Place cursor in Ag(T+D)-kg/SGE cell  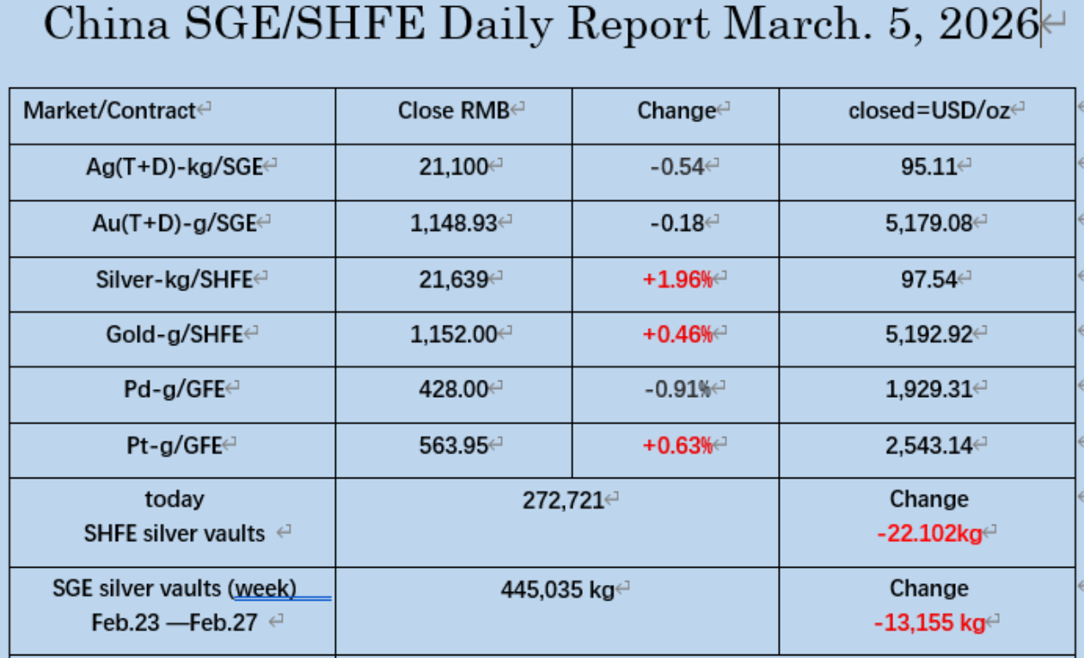click(x=174, y=167)
